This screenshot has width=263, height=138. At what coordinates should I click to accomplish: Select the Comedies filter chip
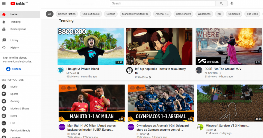234,14
